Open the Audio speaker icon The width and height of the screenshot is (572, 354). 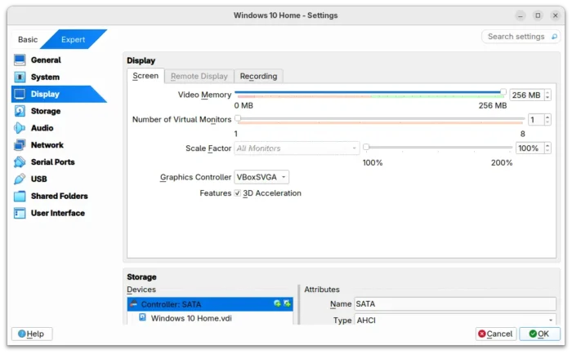click(x=20, y=128)
